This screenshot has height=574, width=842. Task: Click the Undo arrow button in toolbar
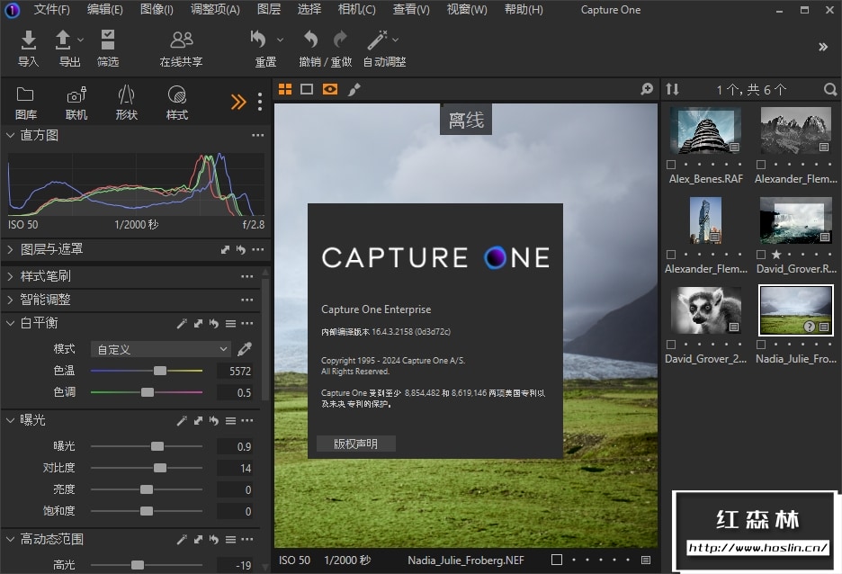(x=311, y=40)
